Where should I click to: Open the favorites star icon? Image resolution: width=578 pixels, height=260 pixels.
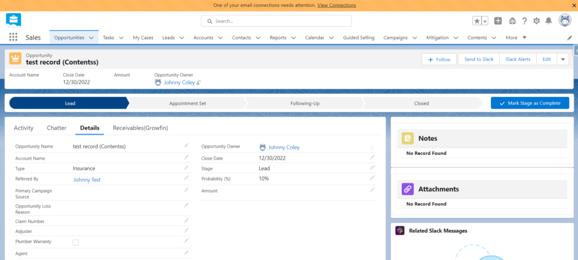tap(477, 21)
